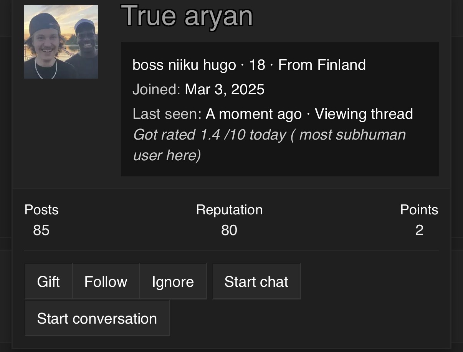
Task: Click Start conversation button
Action: pos(97,319)
